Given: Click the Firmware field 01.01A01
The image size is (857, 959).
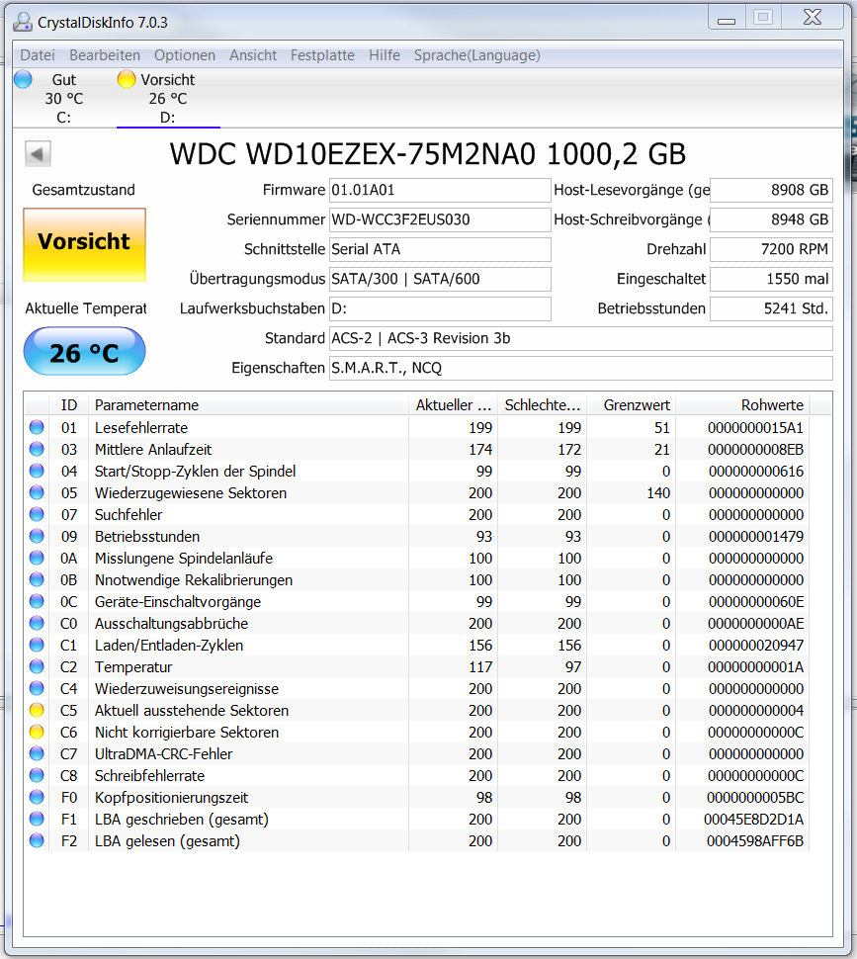Looking at the screenshot, I should (x=440, y=190).
